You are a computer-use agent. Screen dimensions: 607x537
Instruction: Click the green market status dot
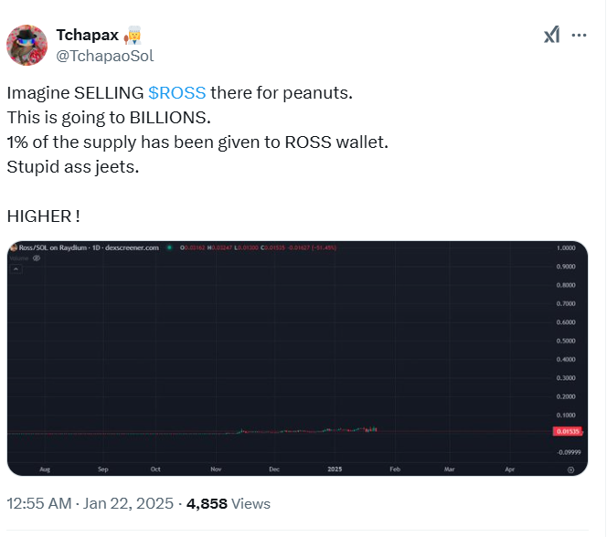tap(169, 247)
